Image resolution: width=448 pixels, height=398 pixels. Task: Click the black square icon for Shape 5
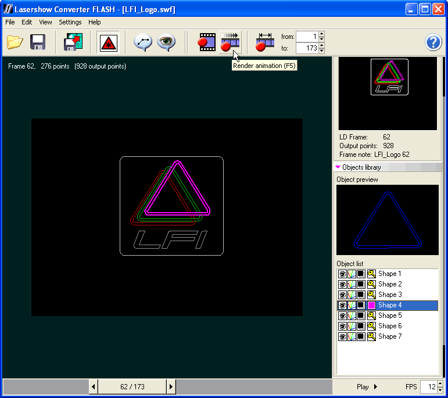361,315
